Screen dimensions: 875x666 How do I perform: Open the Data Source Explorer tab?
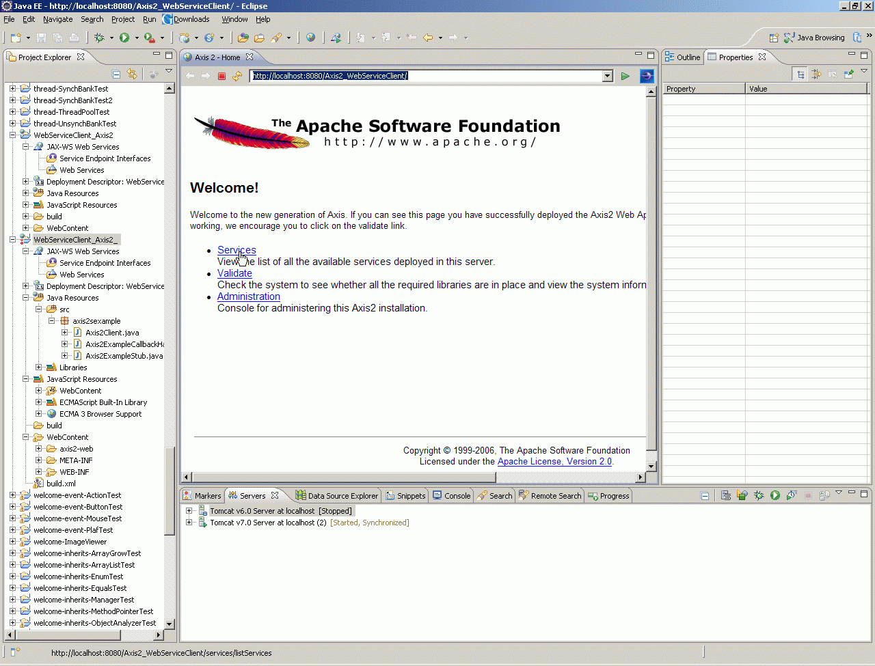(x=337, y=496)
